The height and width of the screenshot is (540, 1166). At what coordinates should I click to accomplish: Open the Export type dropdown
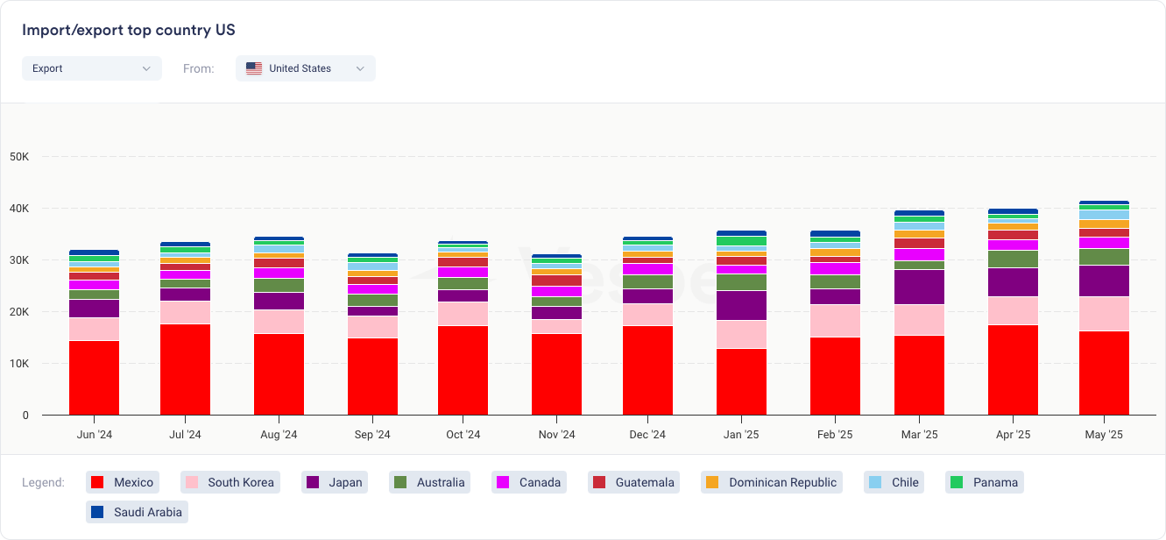[91, 68]
